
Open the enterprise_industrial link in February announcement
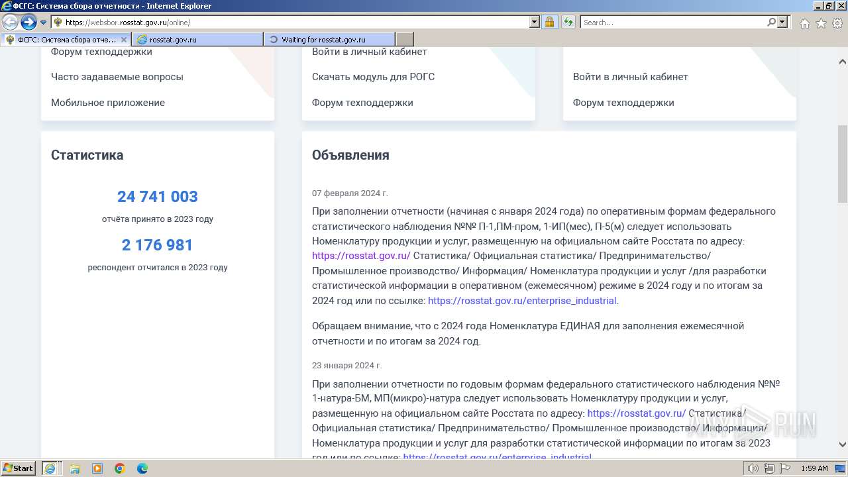tap(522, 301)
